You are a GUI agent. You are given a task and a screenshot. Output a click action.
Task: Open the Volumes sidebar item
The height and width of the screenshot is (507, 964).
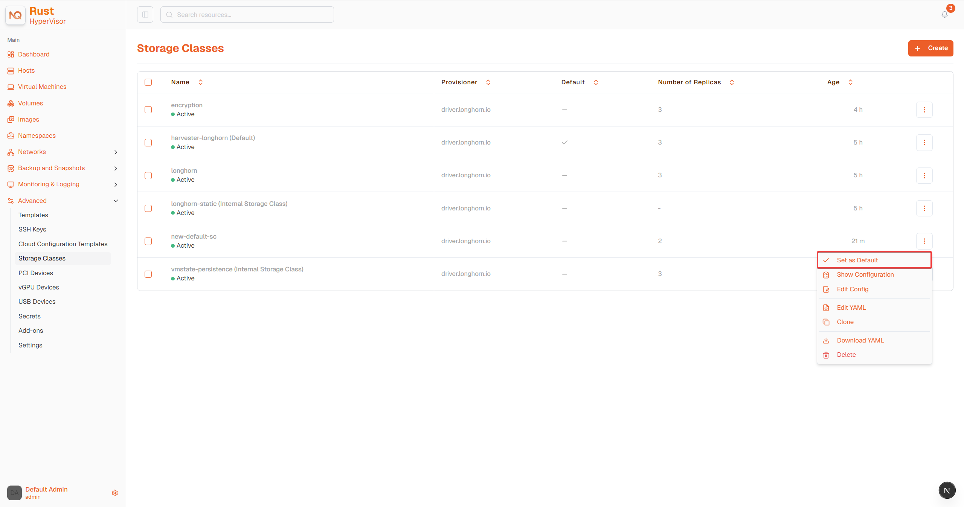point(31,103)
